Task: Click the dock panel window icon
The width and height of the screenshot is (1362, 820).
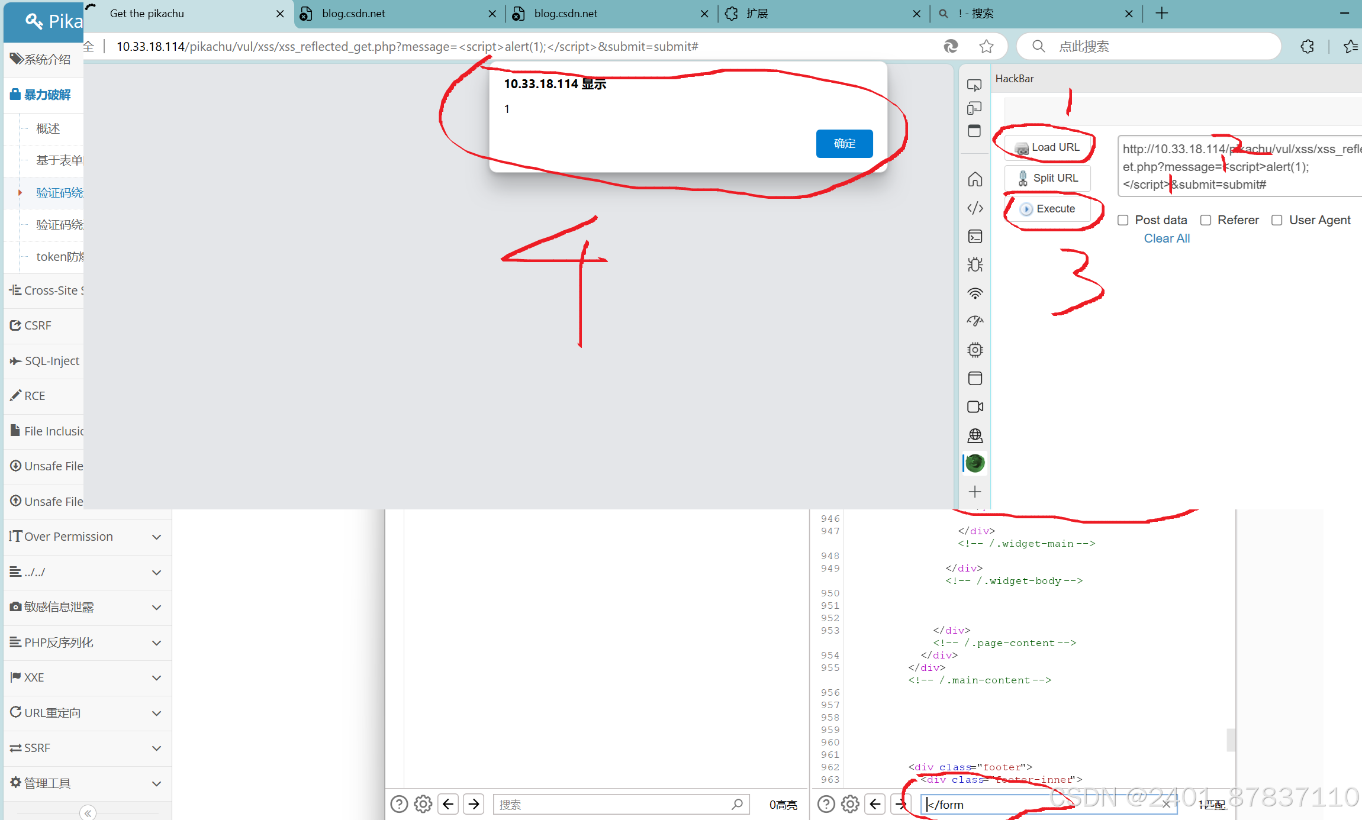Action: click(x=974, y=131)
